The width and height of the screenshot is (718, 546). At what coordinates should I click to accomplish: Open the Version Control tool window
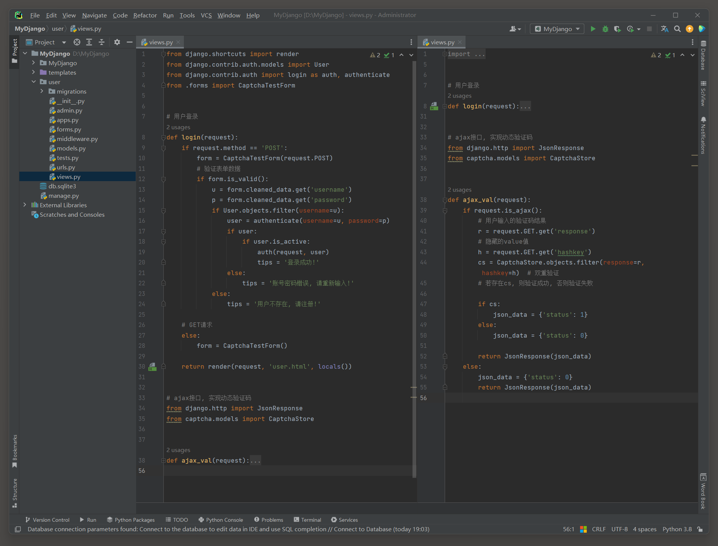coord(47,520)
